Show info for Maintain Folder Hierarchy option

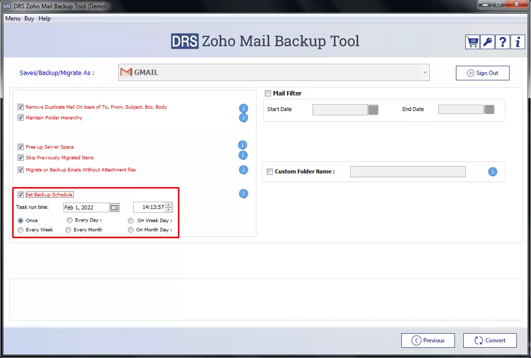coord(243,118)
